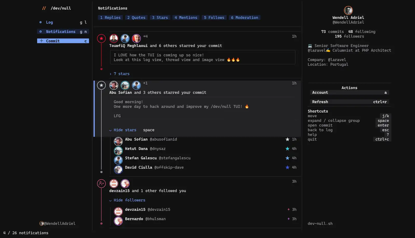Image resolution: width=415 pixels, height=238 pixels.
Task: Click the Refresh action
Action: (x=349, y=102)
